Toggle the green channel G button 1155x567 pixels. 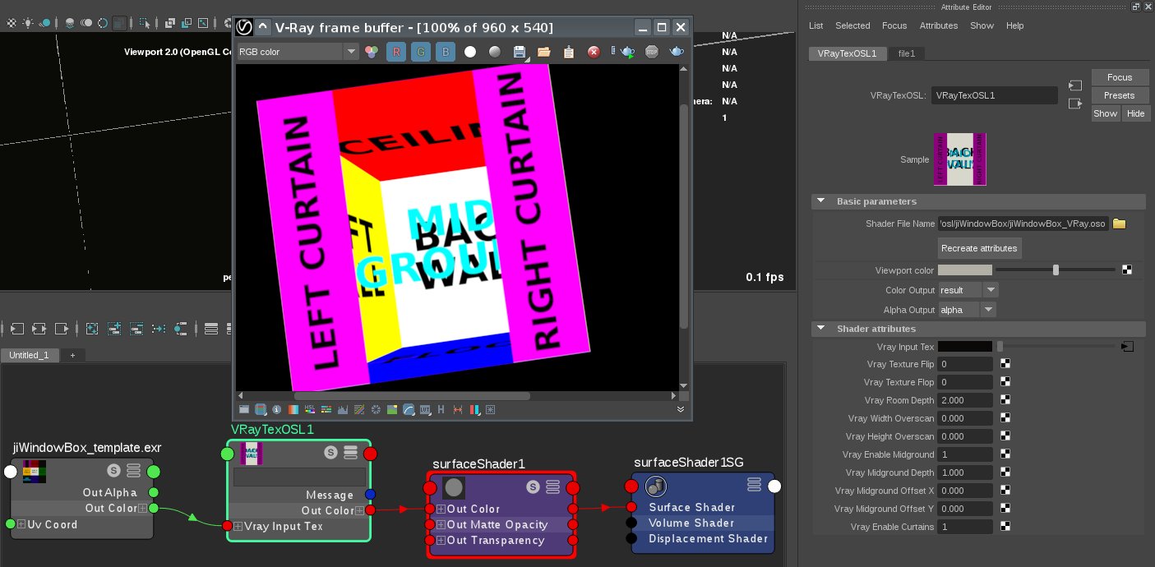tap(421, 52)
